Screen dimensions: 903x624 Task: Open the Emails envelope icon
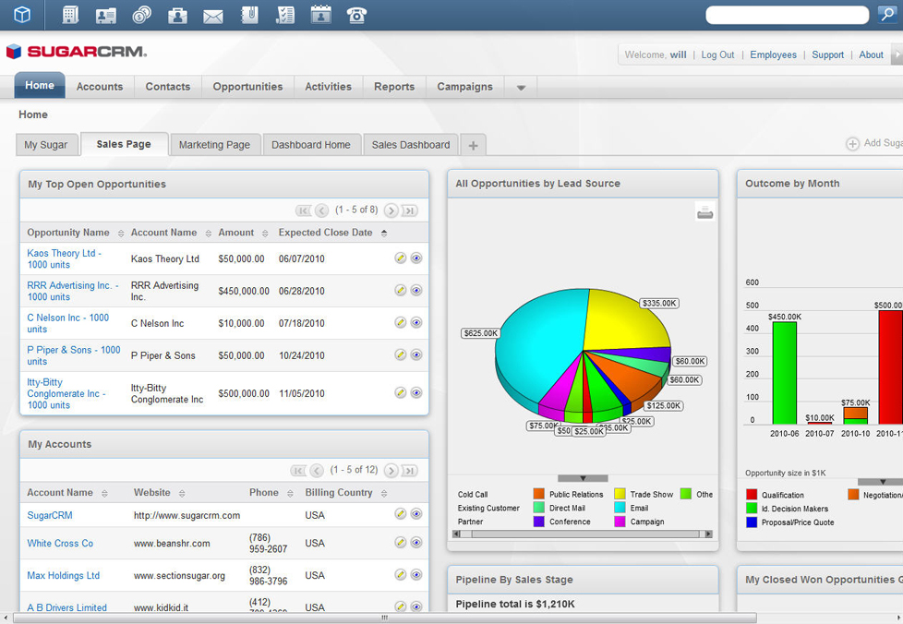click(x=213, y=15)
